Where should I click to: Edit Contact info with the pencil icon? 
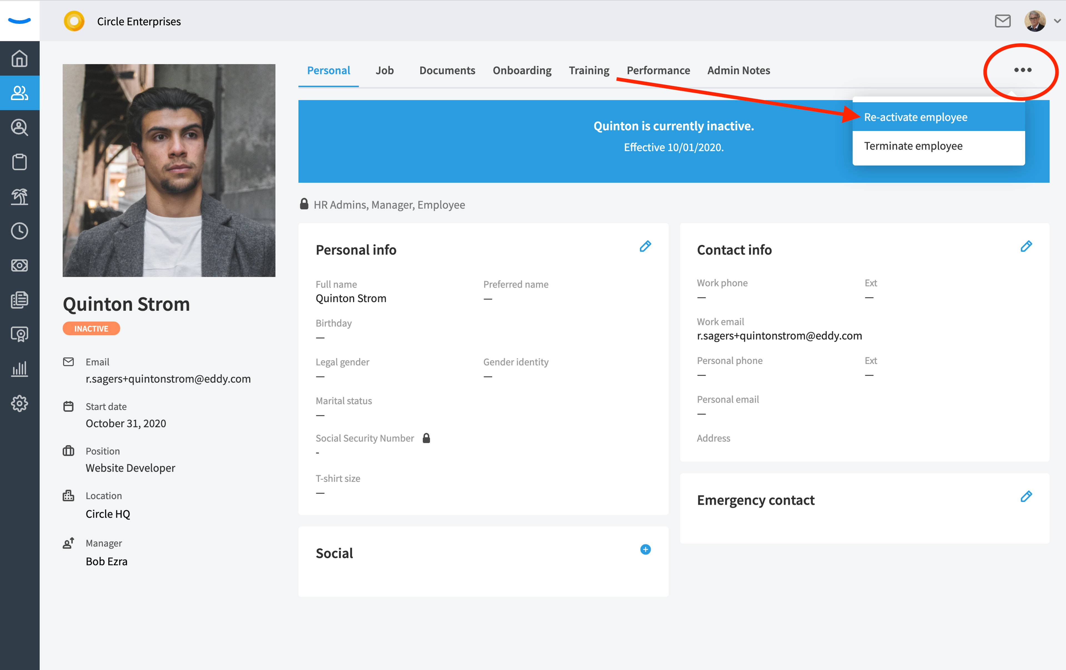point(1026,246)
